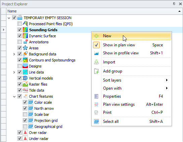
Task: Click the Sounding Grids rainbow icon
Action: point(25,30)
